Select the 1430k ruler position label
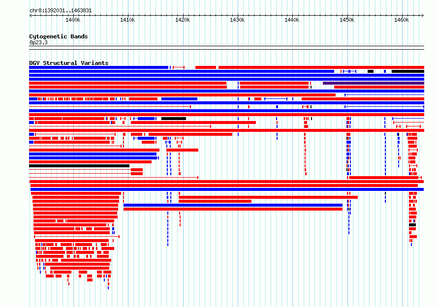This screenshot has width=438, height=307. point(237,20)
